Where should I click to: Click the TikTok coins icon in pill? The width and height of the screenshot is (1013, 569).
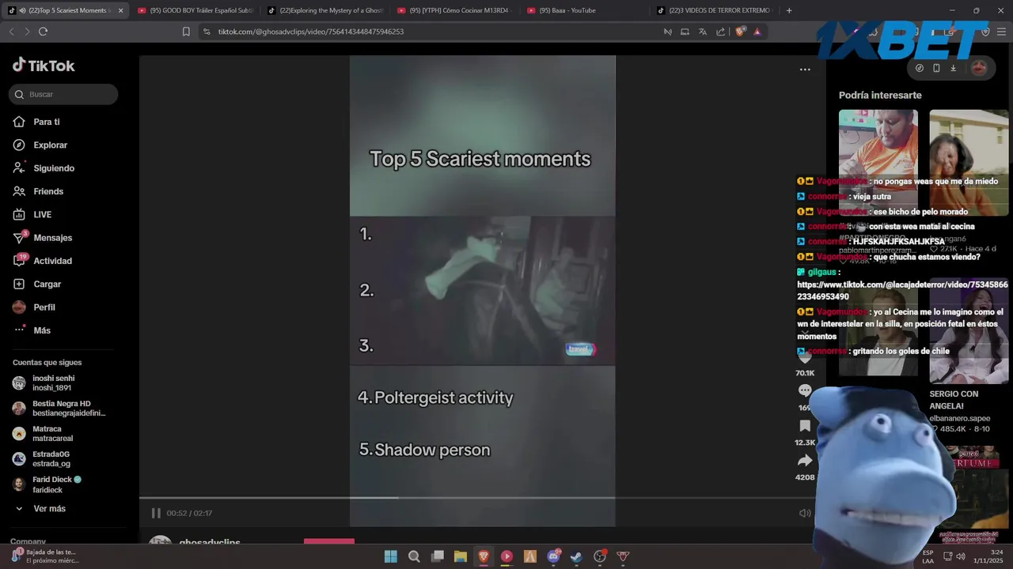click(920, 68)
